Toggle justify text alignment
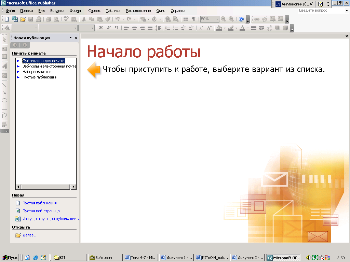Screen dimensions: 350x262 150,28
